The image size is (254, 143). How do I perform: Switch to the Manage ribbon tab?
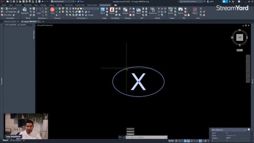43,5
